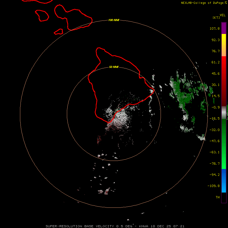Click the VEL legend title
Screen dimensions: 228x228
click(222, 15)
